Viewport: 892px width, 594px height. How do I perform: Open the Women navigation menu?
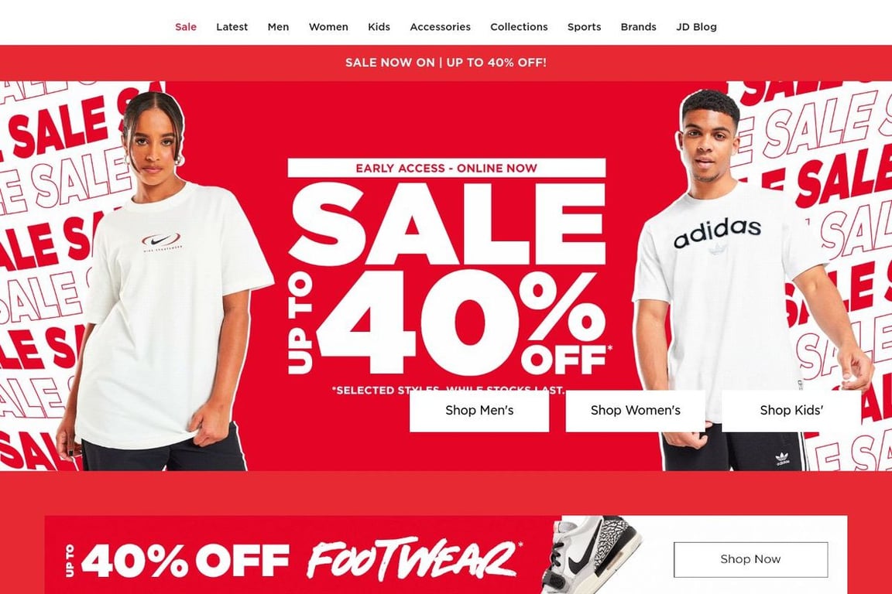pos(328,27)
